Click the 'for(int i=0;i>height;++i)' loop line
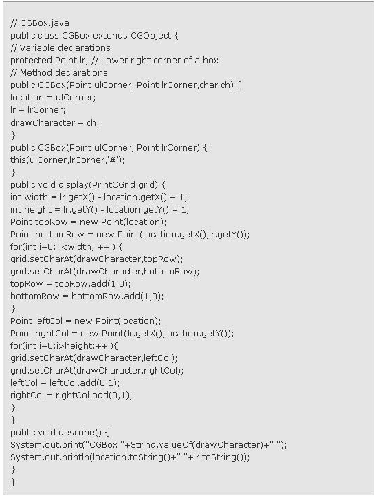This screenshot has height=496, width=374. (64, 346)
